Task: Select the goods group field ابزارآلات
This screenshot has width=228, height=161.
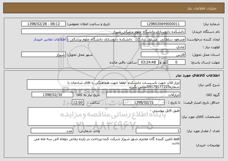Action: tap(143, 95)
